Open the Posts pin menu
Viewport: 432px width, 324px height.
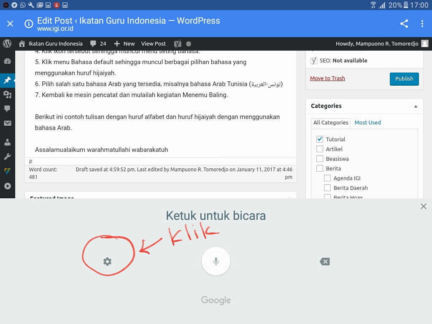click(7, 80)
